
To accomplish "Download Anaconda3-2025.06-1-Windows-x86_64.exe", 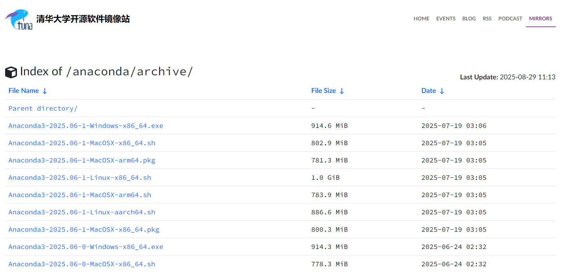I will (x=86, y=125).
